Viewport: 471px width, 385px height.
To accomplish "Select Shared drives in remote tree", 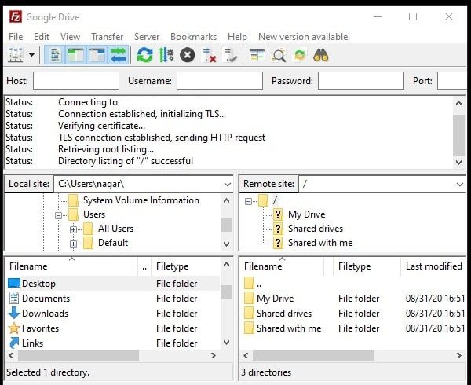I will [316, 229].
